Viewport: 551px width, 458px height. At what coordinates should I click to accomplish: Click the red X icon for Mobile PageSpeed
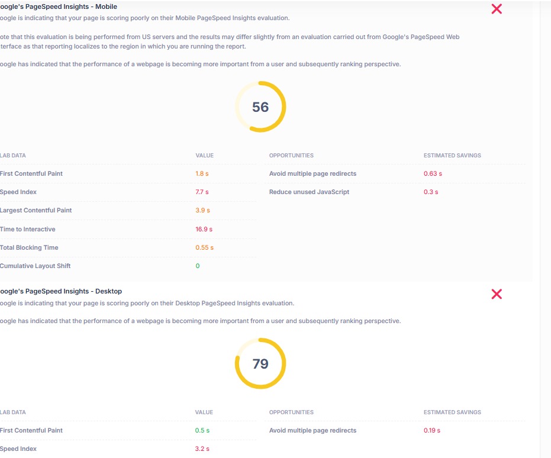tap(497, 9)
